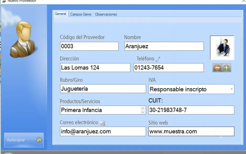
Task: Click the Código del Proveedor field
Action: (x=89, y=46)
